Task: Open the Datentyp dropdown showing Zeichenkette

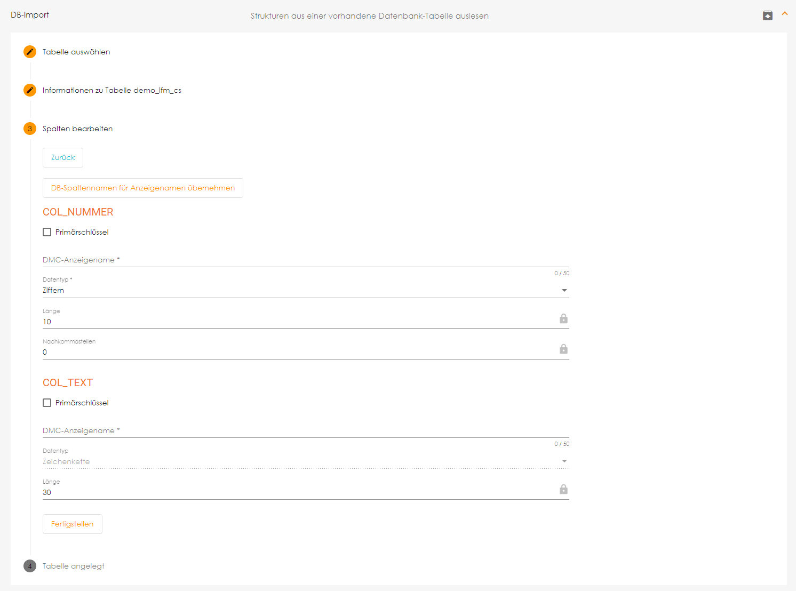Action: 305,461
